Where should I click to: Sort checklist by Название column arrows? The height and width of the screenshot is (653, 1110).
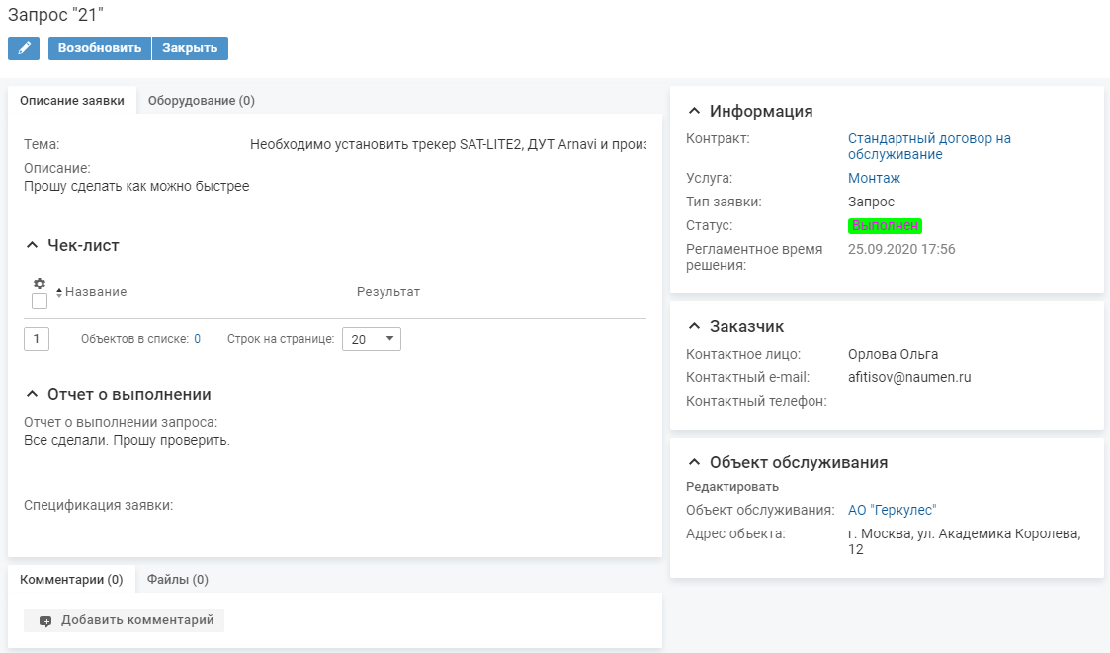point(58,292)
